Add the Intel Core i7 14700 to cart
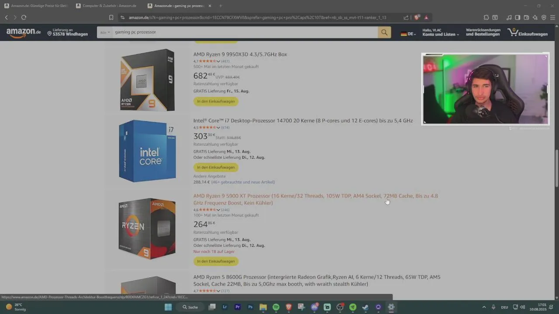This screenshot has width=559, height=314. (x=216, y=167)
